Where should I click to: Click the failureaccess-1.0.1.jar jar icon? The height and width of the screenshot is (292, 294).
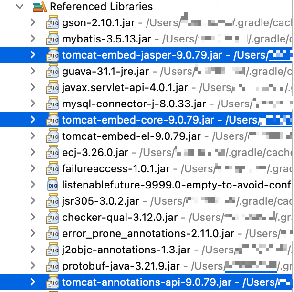52,168
